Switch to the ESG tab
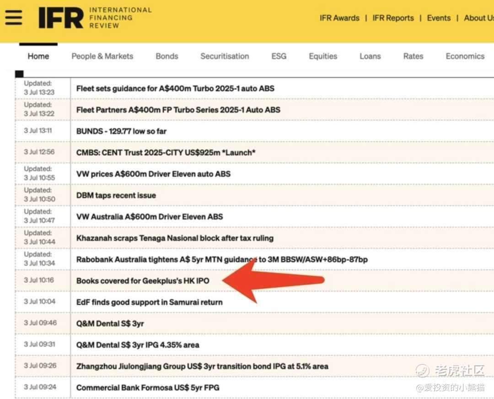 coord(279,56)
